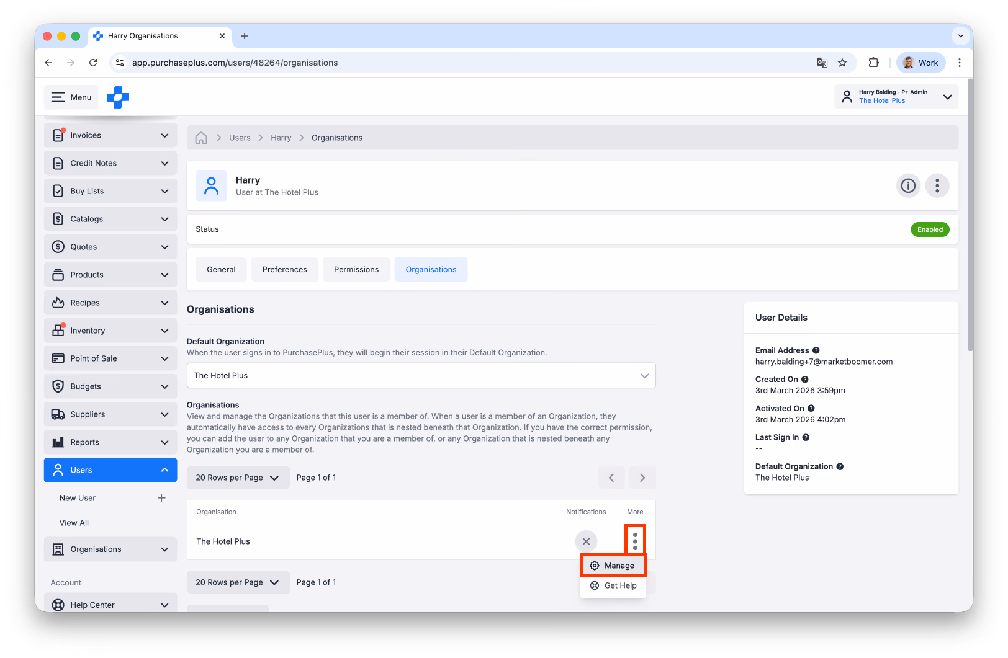Open New User in sidebar
The width and height of the screenshot is (1008, 658).
tap(78, 498)
